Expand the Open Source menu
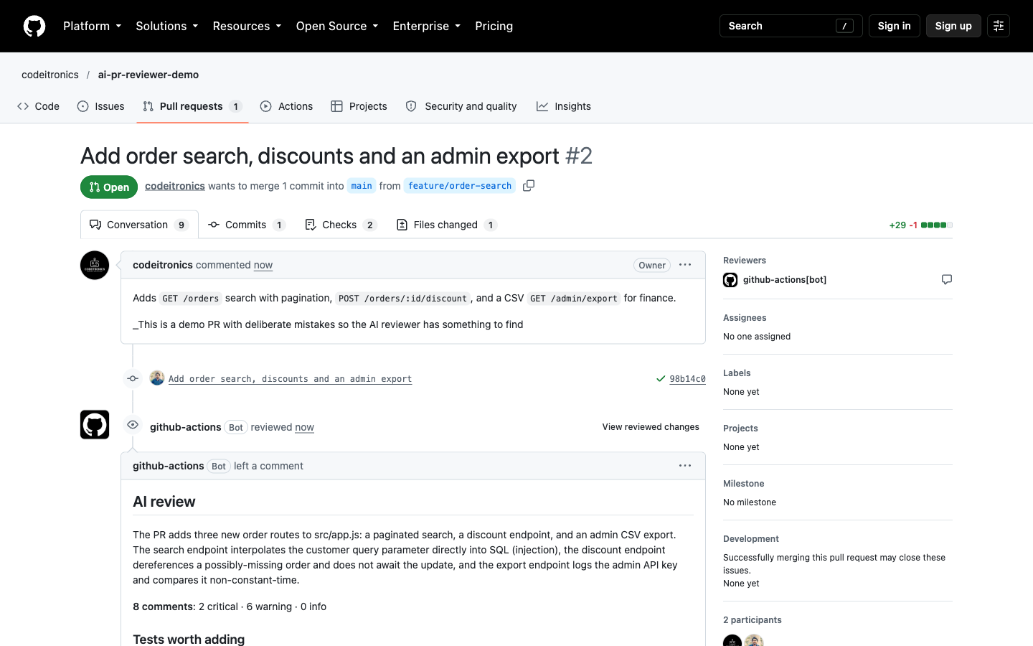Viewport: 1033px width, 646px height. pos(337,26)
